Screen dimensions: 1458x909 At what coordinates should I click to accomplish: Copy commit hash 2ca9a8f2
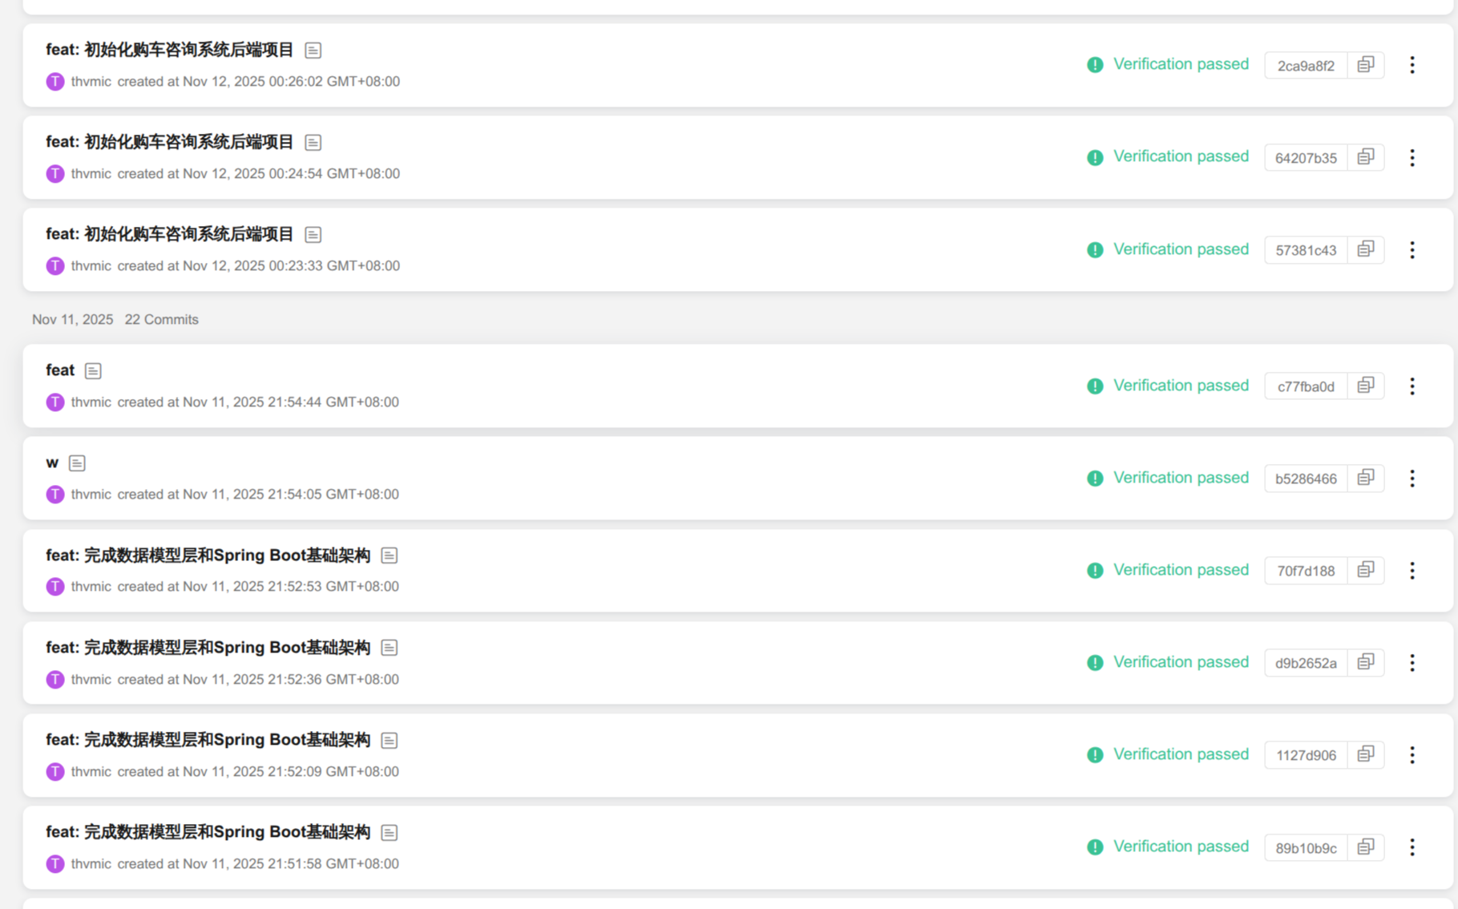click(1366, 65)
